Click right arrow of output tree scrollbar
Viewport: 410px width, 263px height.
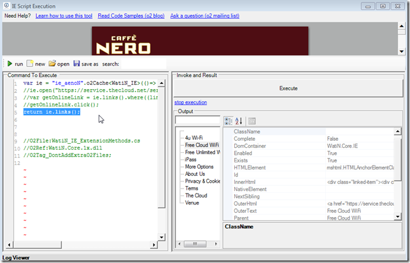217,245
